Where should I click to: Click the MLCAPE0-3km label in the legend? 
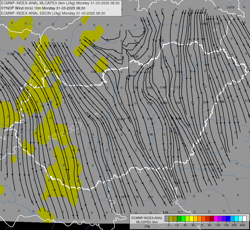(147, 222)
